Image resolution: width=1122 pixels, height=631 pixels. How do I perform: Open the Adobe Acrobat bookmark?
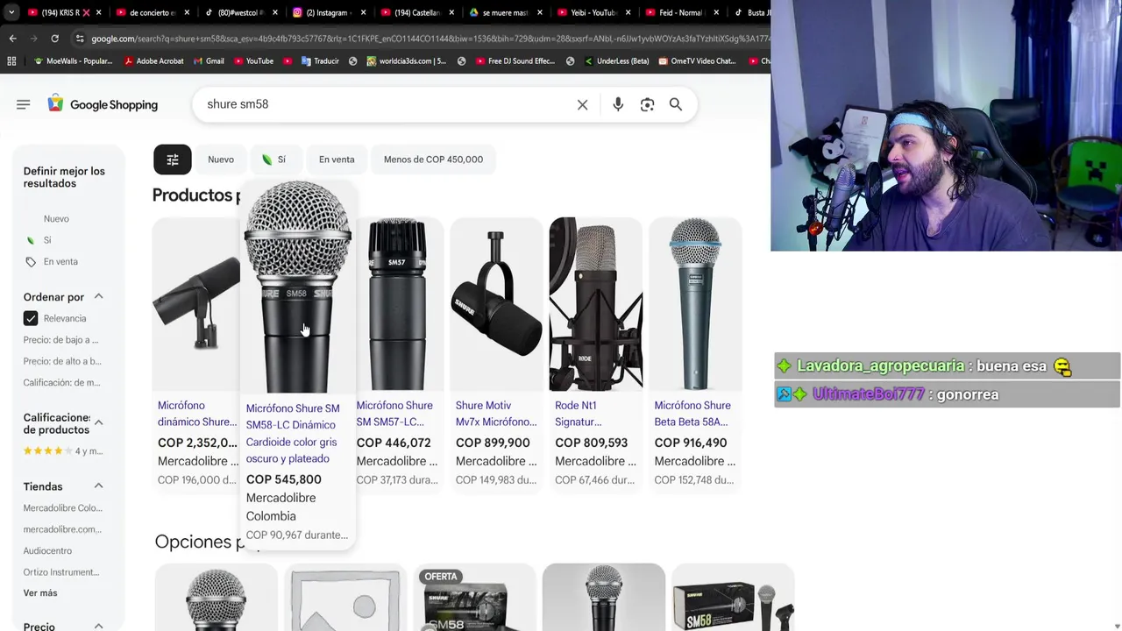(153, 61)
